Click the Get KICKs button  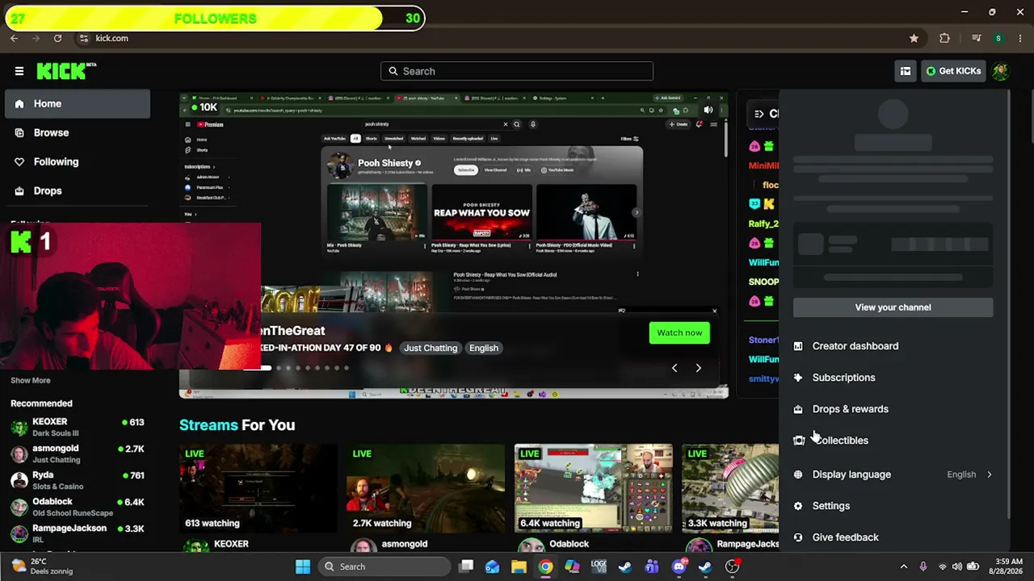click(953, 71)
